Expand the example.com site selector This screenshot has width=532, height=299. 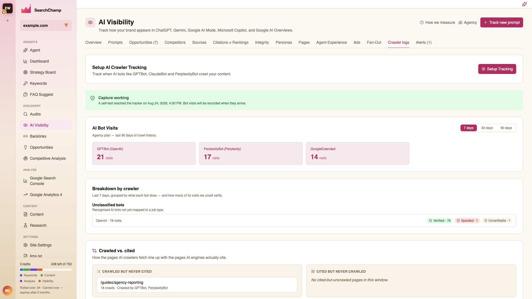coord(46,25)
